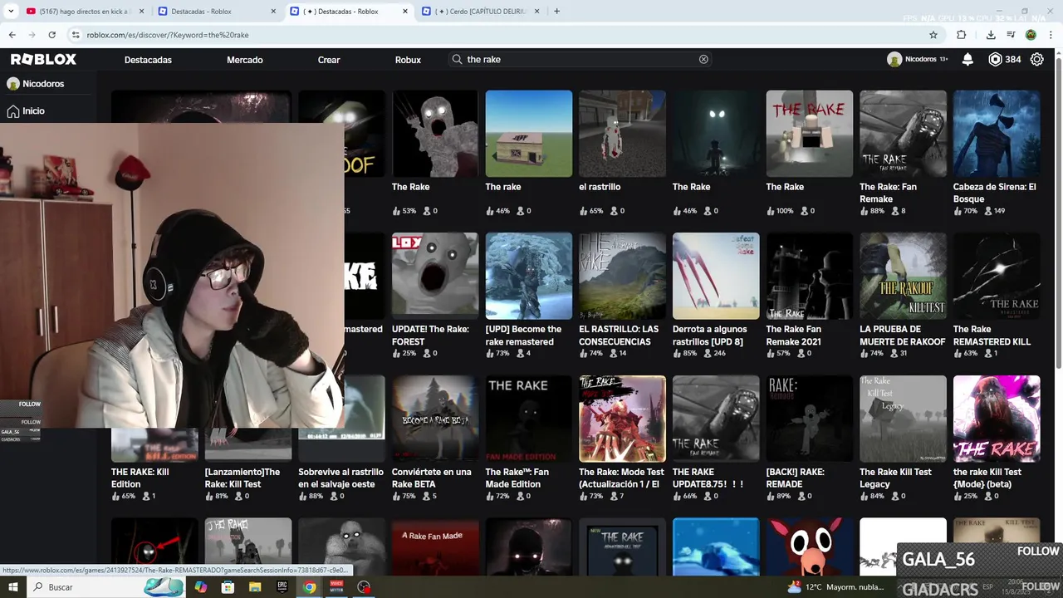Screen dimensions: 1063x598
Task: Open "The Rake Fan Remake 2021" thumbnail
Action: click(810, 276)
